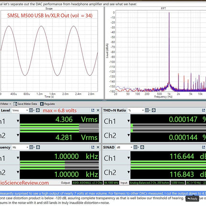Open the THD+N Ratio settings icon

click(147, 110)
